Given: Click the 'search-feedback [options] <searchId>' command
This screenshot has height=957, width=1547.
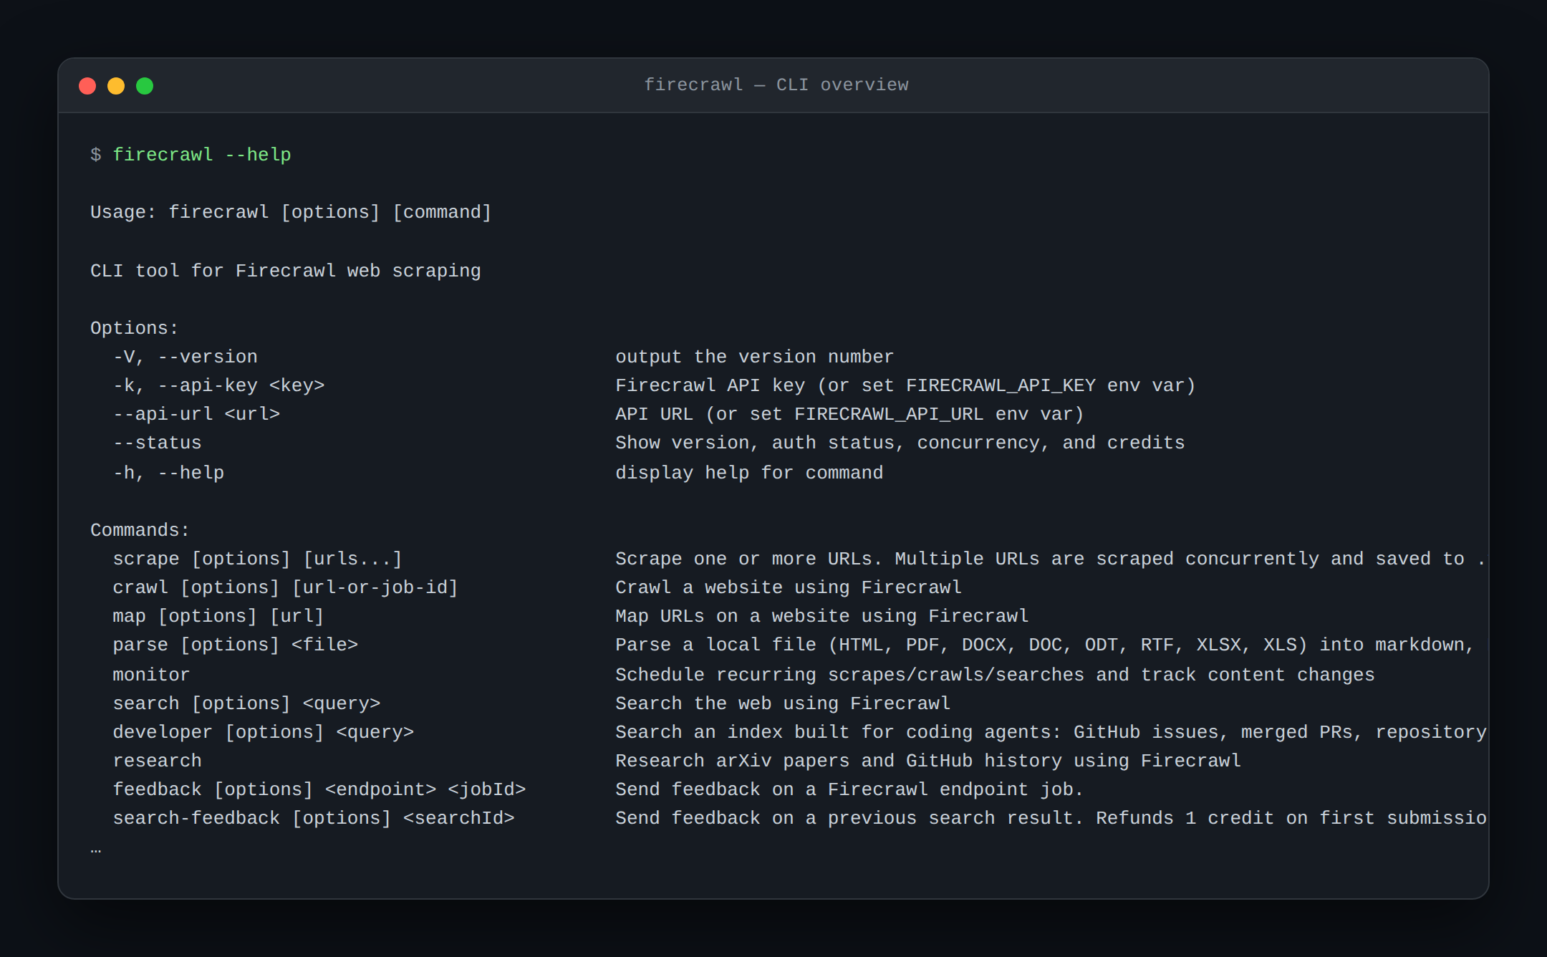Looking at the screenshot, I should point(314,818).
